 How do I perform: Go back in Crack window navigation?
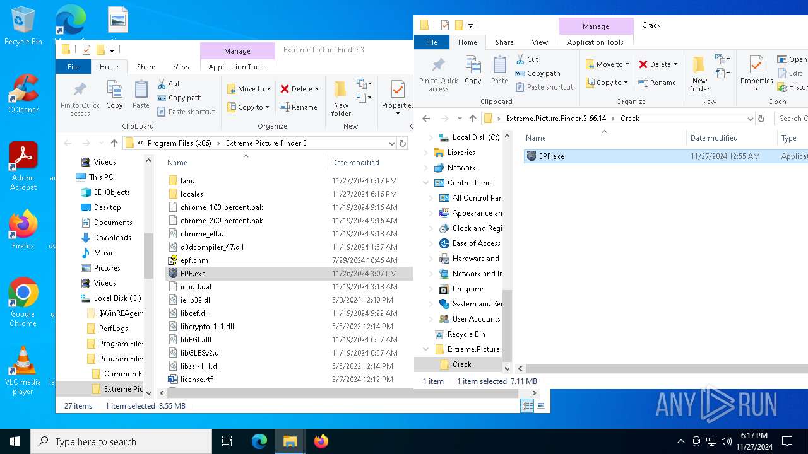426,119
